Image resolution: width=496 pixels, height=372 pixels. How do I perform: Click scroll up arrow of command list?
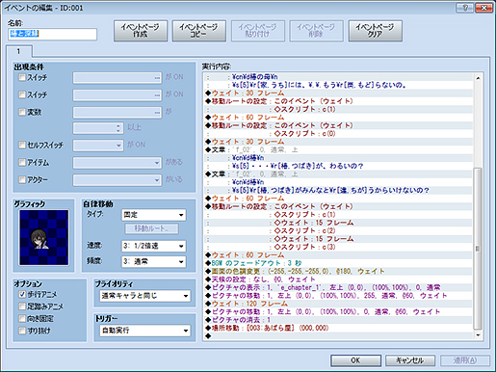(x=478, y=78)
